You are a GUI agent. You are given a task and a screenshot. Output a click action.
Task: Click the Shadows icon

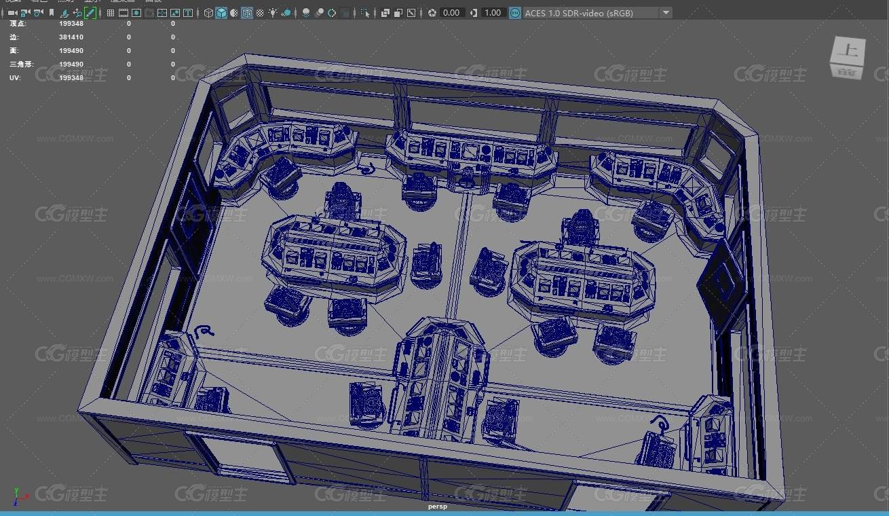pos(286,13)
